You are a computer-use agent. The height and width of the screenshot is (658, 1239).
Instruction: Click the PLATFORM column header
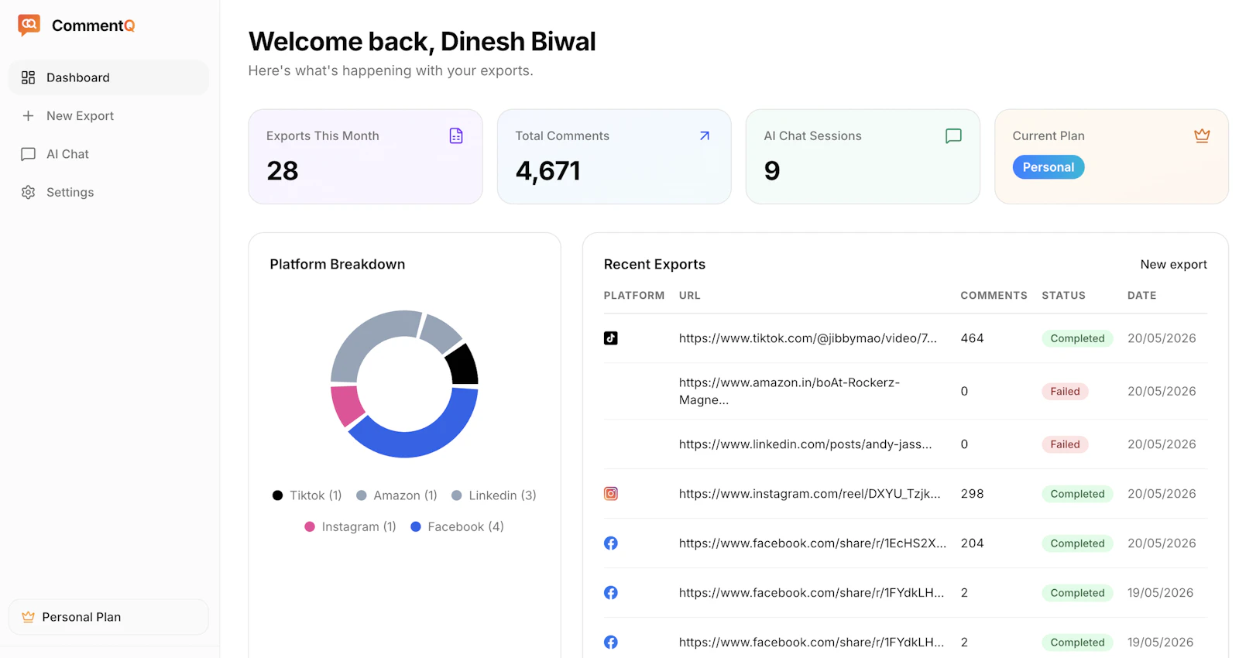point(634,296)
